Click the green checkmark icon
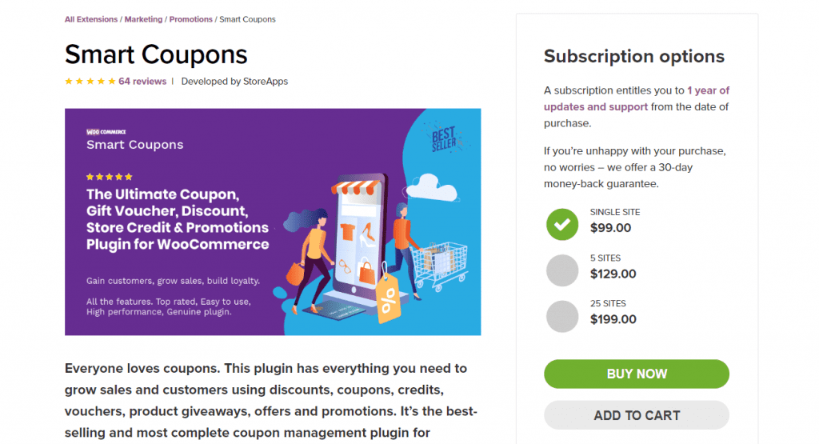Image resolution: width=819 pixels, height=444 pixels. click(x=562, y=225)
